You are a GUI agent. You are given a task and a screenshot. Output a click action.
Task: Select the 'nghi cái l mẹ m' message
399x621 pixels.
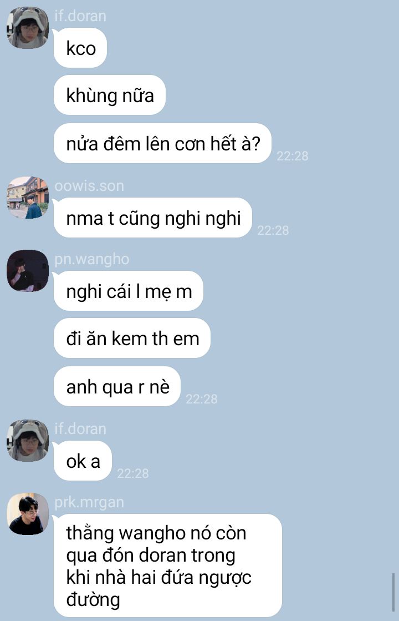(129, 291)
